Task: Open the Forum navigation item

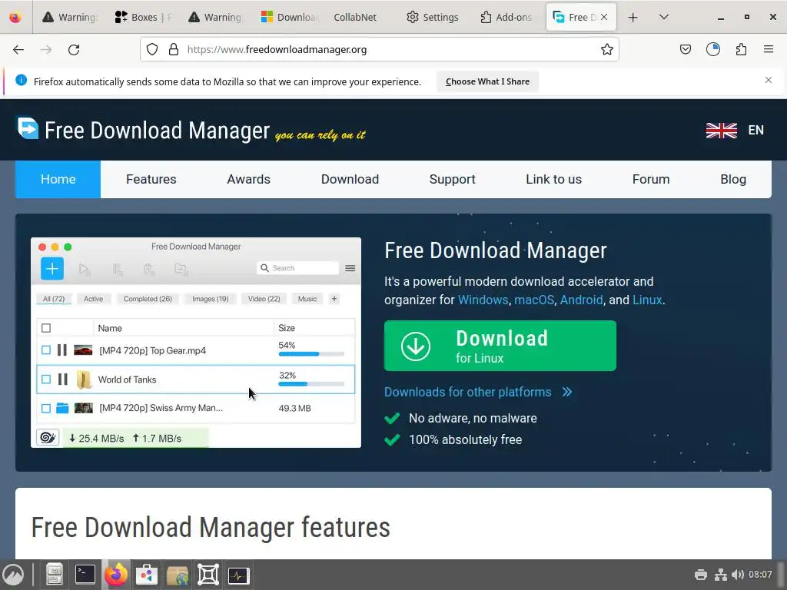Action: pyautogui.click(x=651, y=179)
